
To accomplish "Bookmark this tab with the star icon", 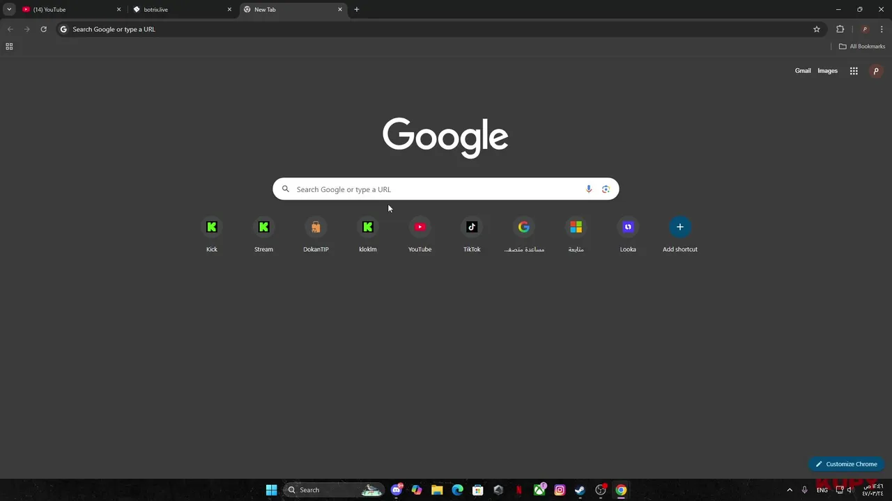I will click(x=817, y=29).
